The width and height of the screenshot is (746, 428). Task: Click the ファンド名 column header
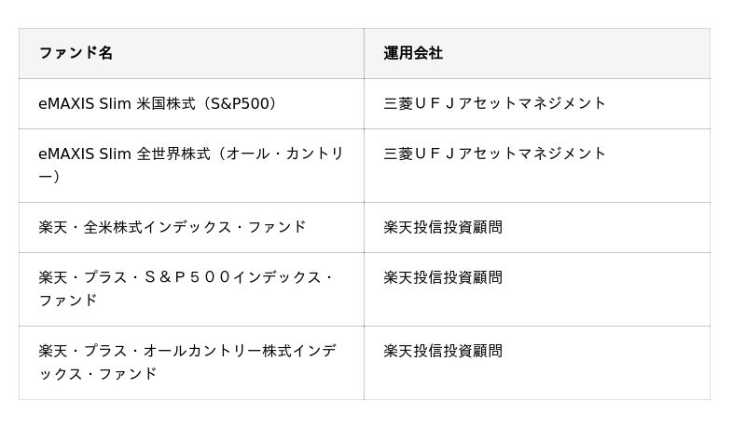pos(76,53)
